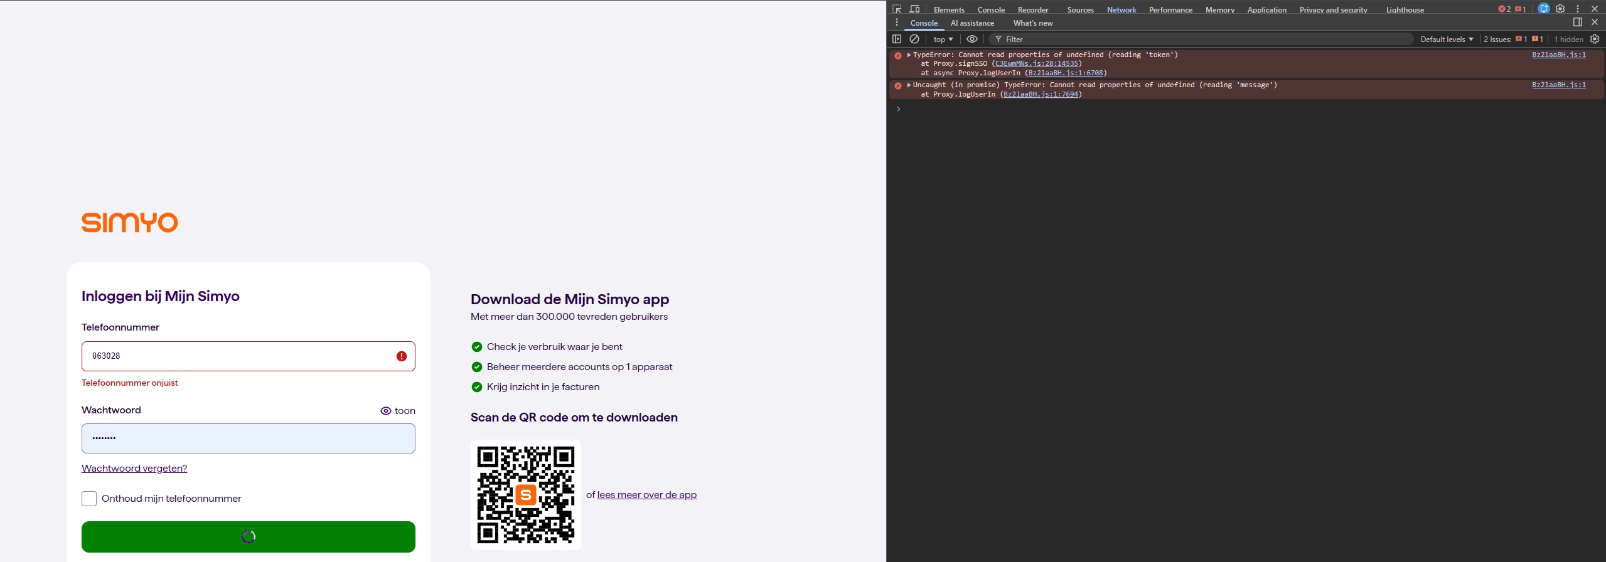The height and width of the screenshot is (562, 1606).
Task: Create a live expression with eye icon
Action: coord(972,39)
